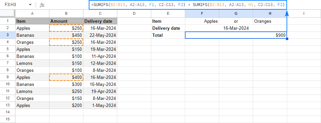The width and height of the screenshot is (321, 123).
Task: Grab the fill handle on the $900 cell
Action: tap(287, 39)
